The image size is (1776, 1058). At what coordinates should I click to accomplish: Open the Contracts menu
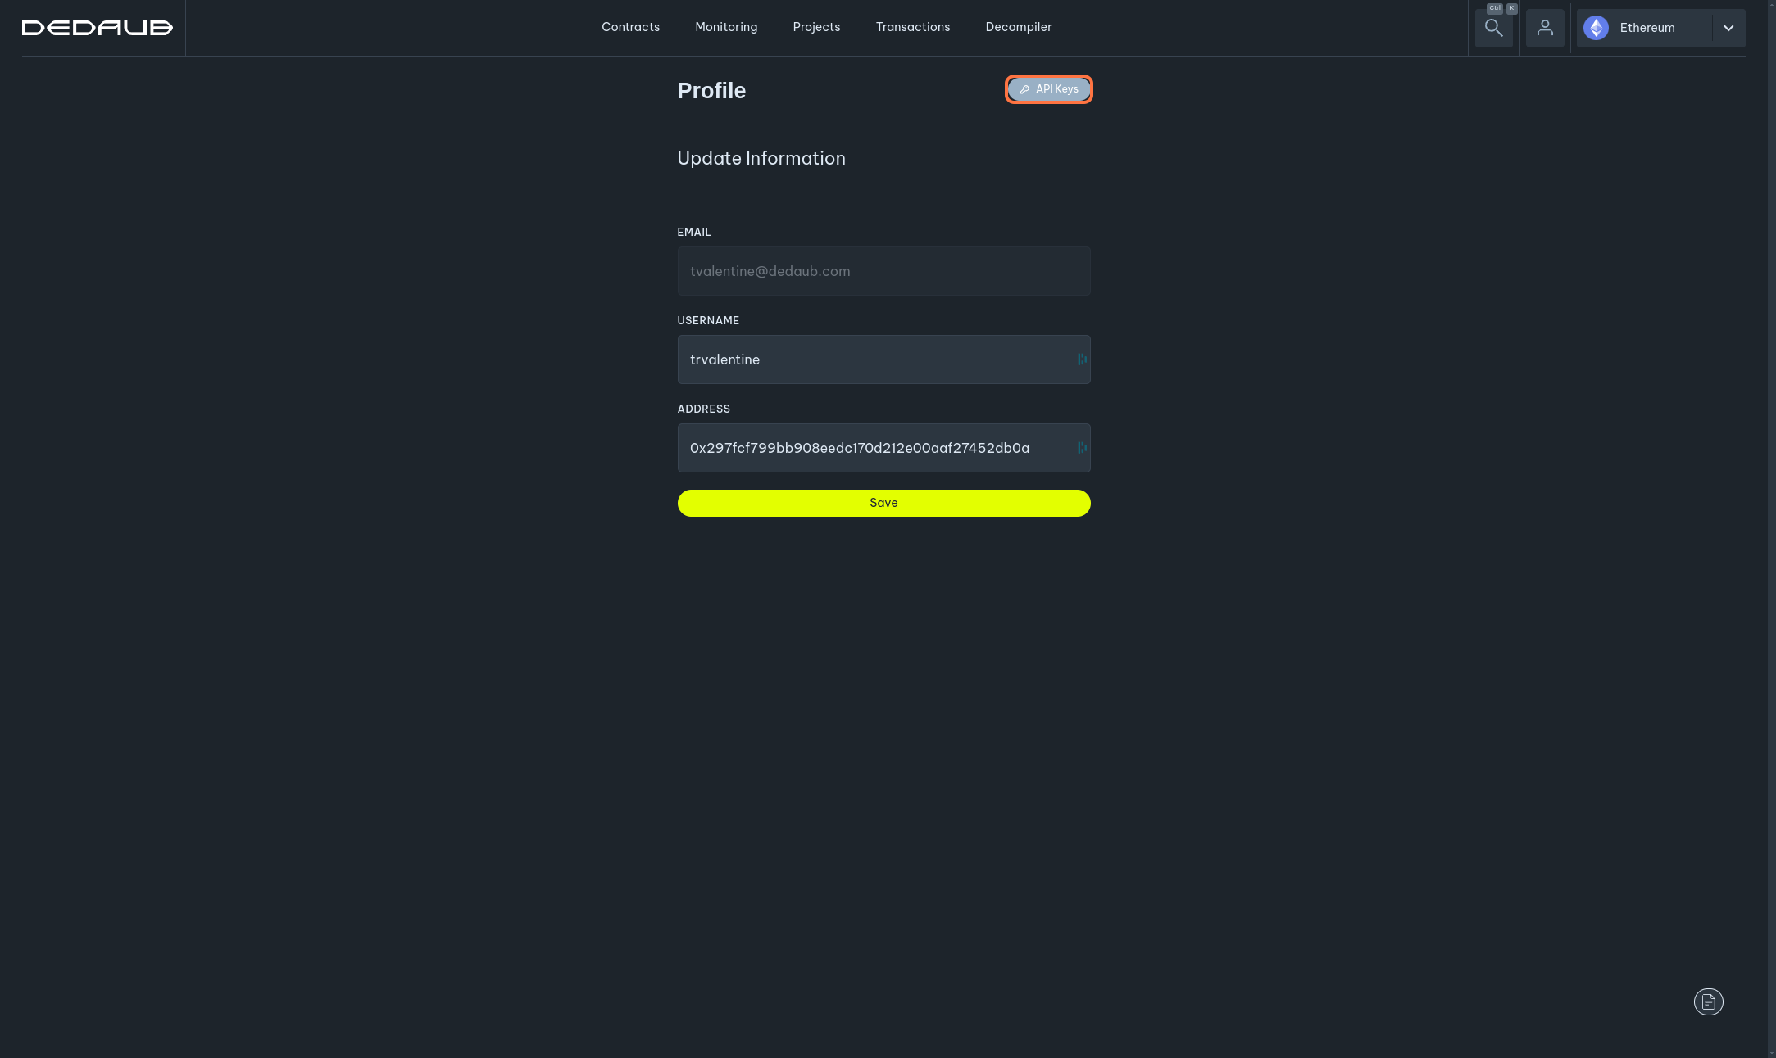click(630, 27)
